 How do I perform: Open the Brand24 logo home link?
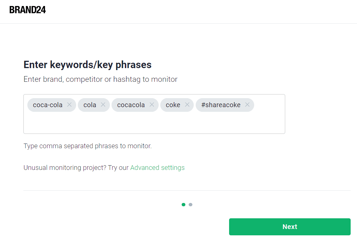tap(27, 10)
